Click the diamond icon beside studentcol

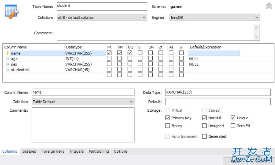click(x=7, y=70)
